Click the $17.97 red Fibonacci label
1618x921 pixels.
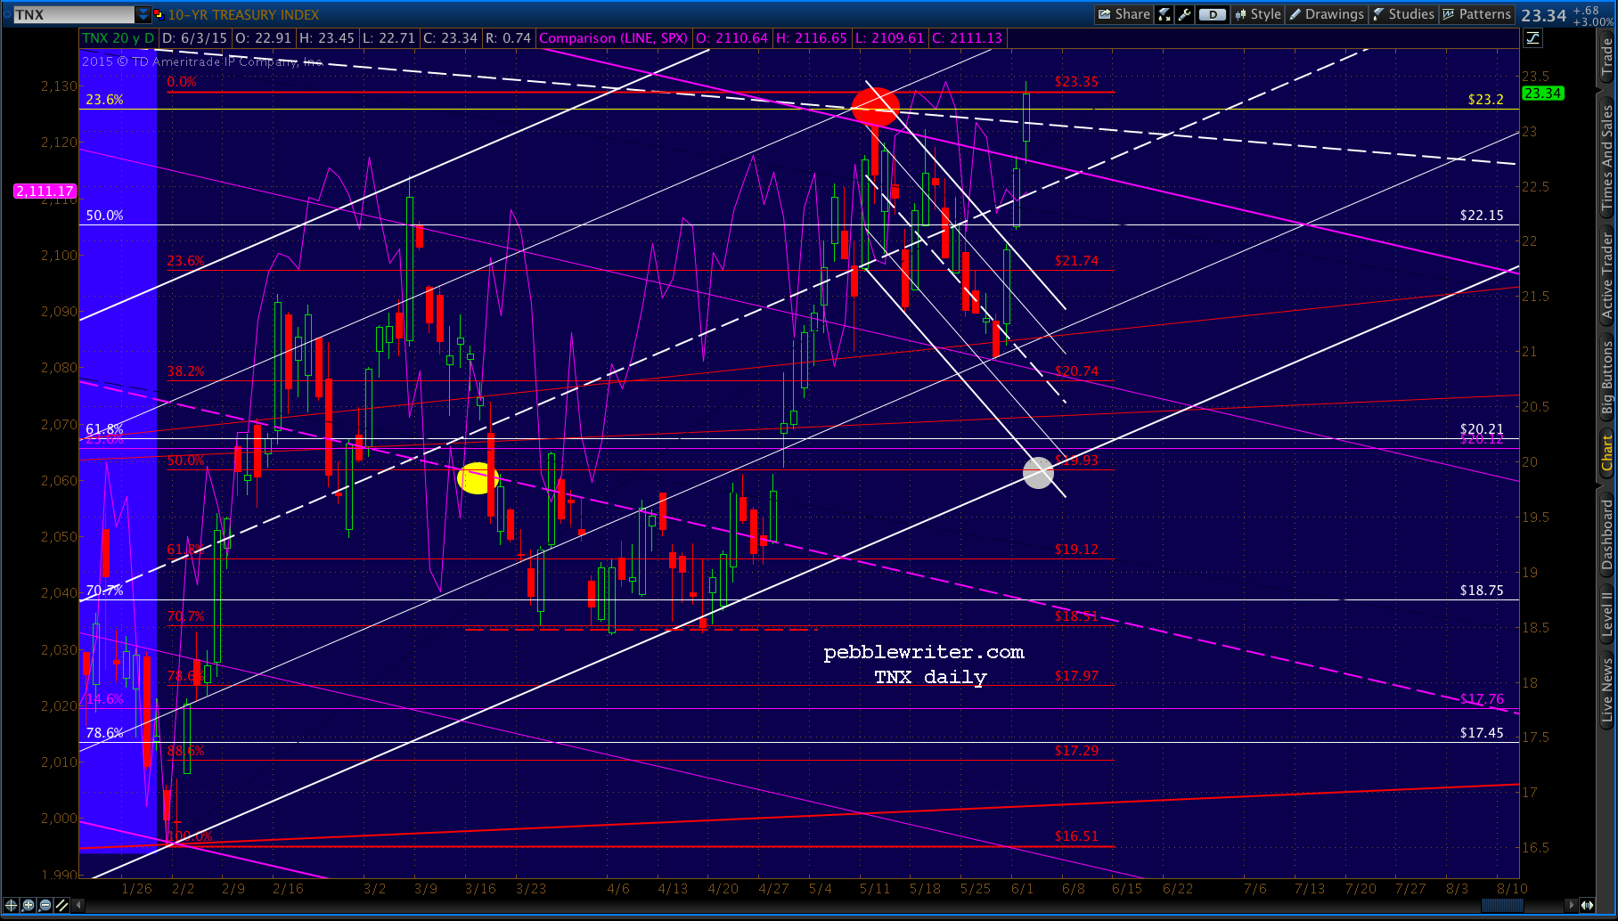pos(1076,676)
